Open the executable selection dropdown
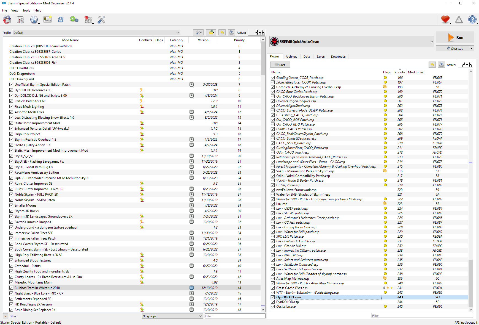This screenshot has width=479, height=325. click(x=351, y=41)
